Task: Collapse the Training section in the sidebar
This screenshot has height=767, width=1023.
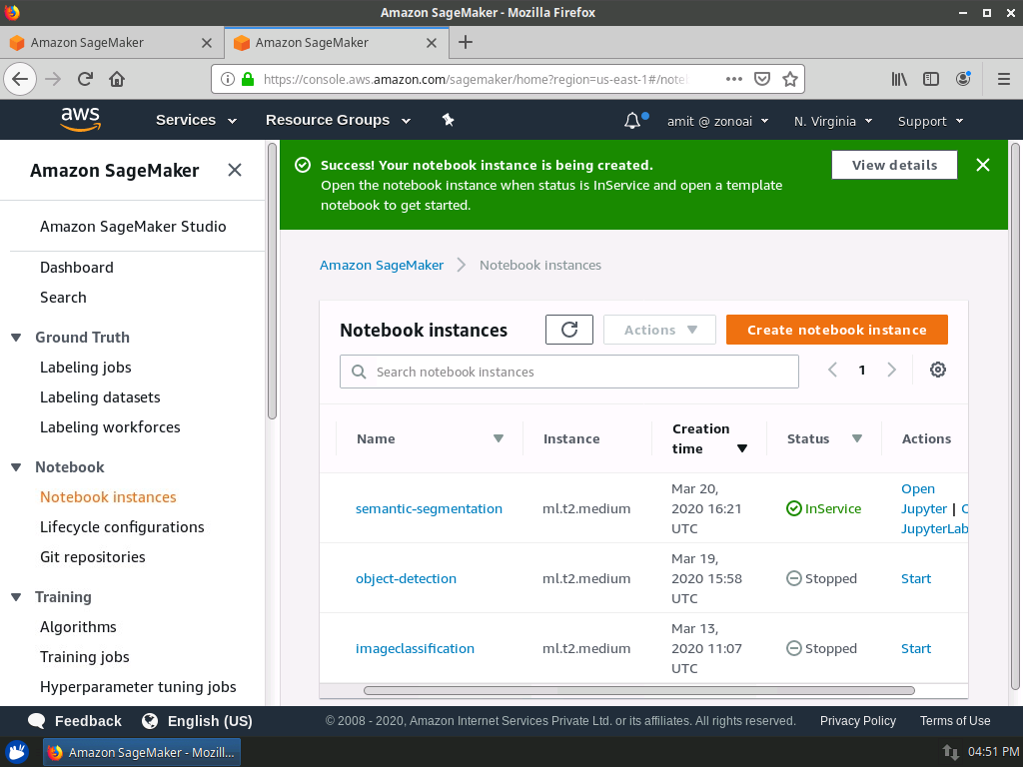Action: point(16,597)
